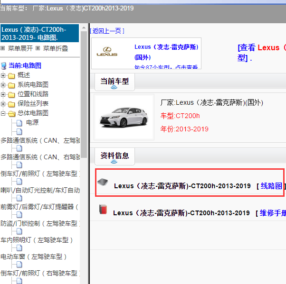Open 车内照明灯（左驾驶车型）item
This screenshot has width=286, height=284.
click(x=37, y=240)
